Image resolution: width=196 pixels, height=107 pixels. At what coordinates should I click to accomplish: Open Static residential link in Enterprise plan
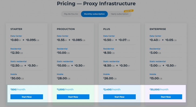pos(158,61)
